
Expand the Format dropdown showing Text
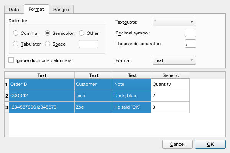[174, 60]
